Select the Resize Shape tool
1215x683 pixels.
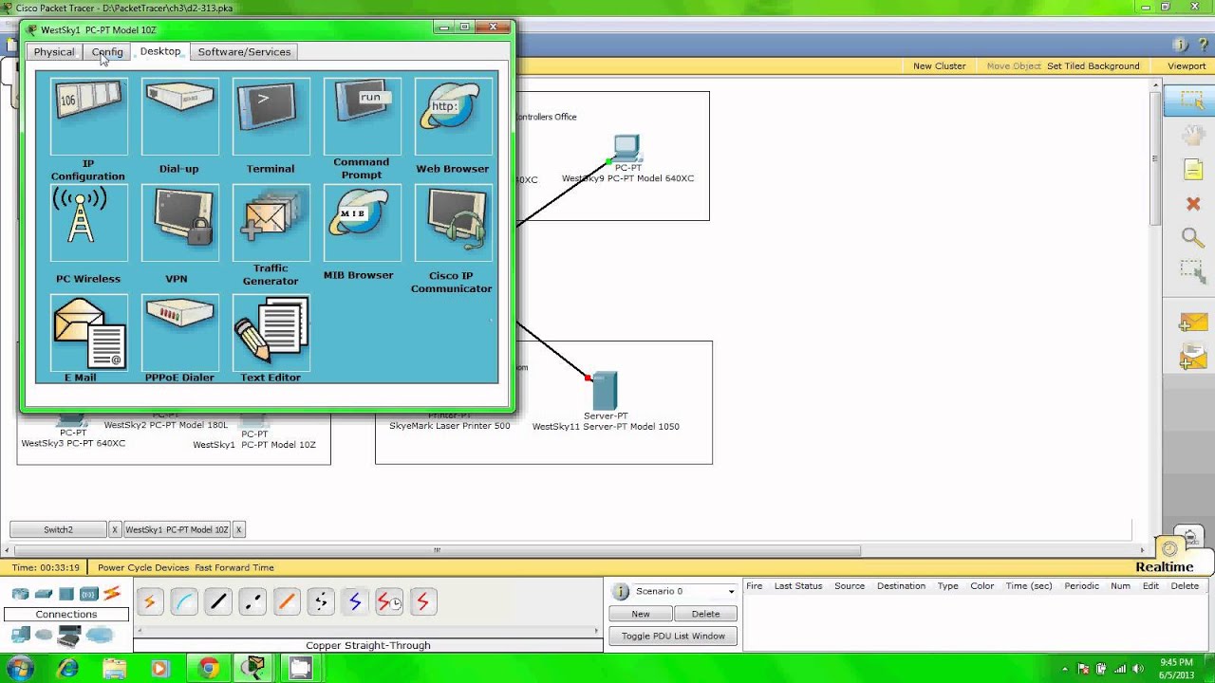click(x=1192, y=272)
